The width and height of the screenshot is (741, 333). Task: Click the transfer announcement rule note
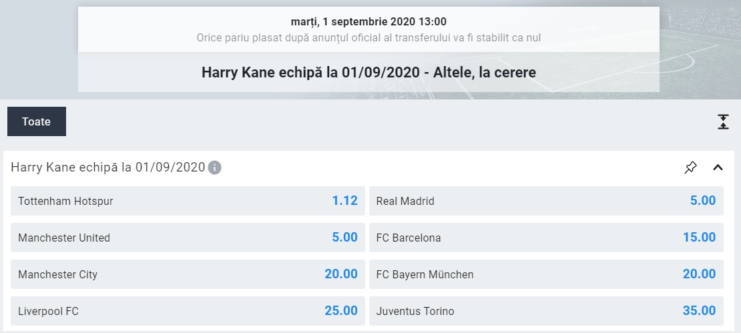(368, 37)
